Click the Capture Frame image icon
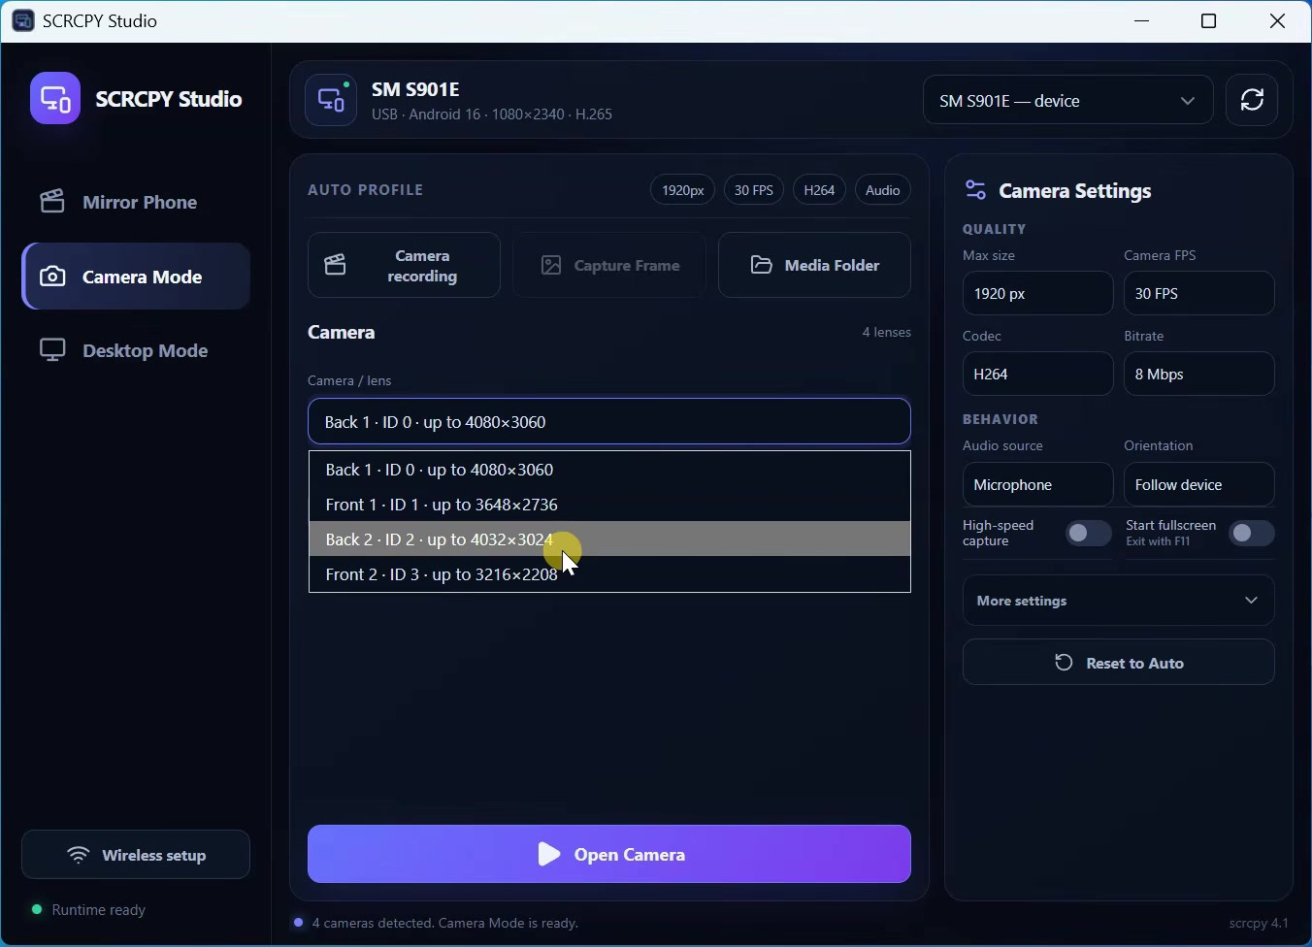This screenshot has height=947, width=1312. tap(551, 265)
